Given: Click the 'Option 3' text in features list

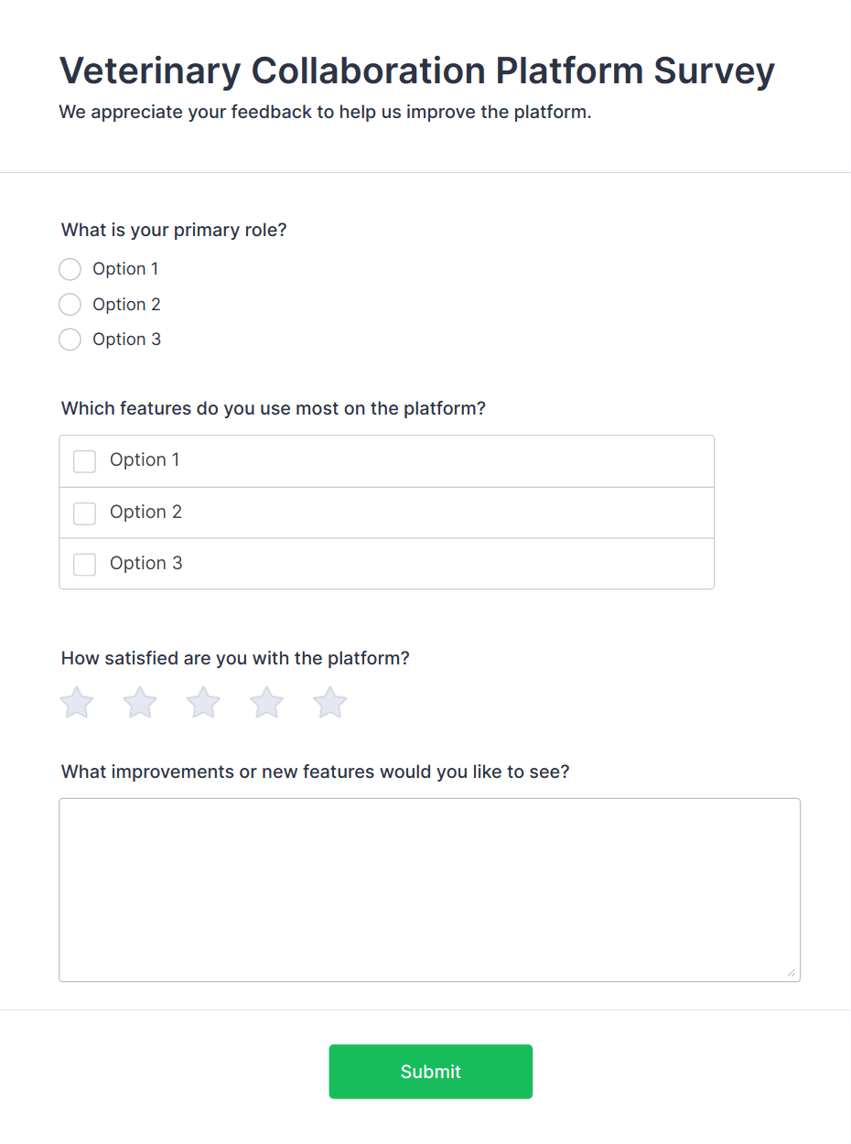Looking at the screenshot, I should [x=145, y=564].
